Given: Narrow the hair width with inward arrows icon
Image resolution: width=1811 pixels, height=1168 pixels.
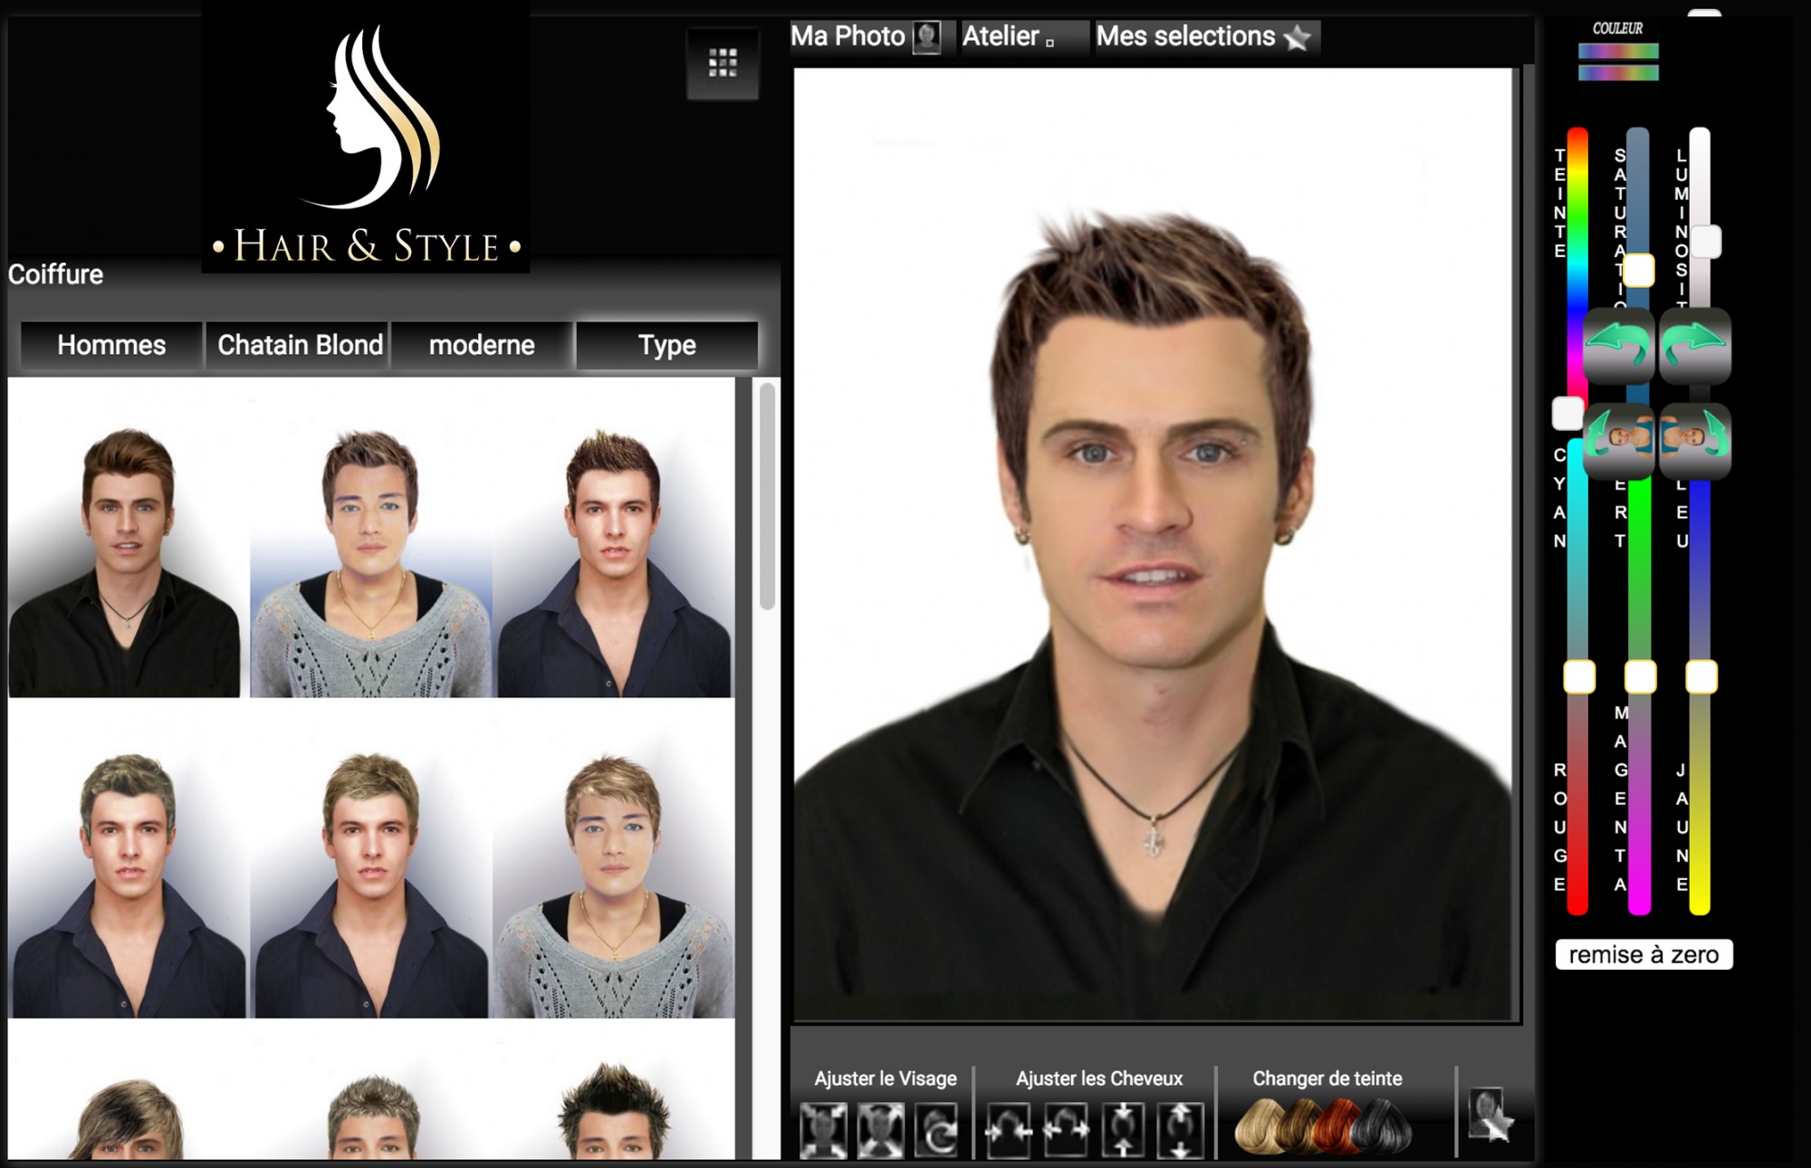Looking at the screenshot, I should tap(1009, 1130).
